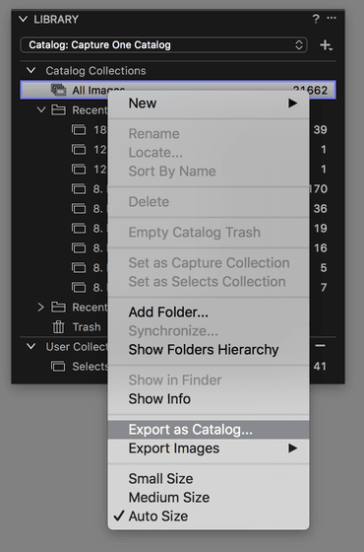Open the Trash collection row label
Viewport: 364px width, 552px height.
pyautogui.click(x=87, y=327)
